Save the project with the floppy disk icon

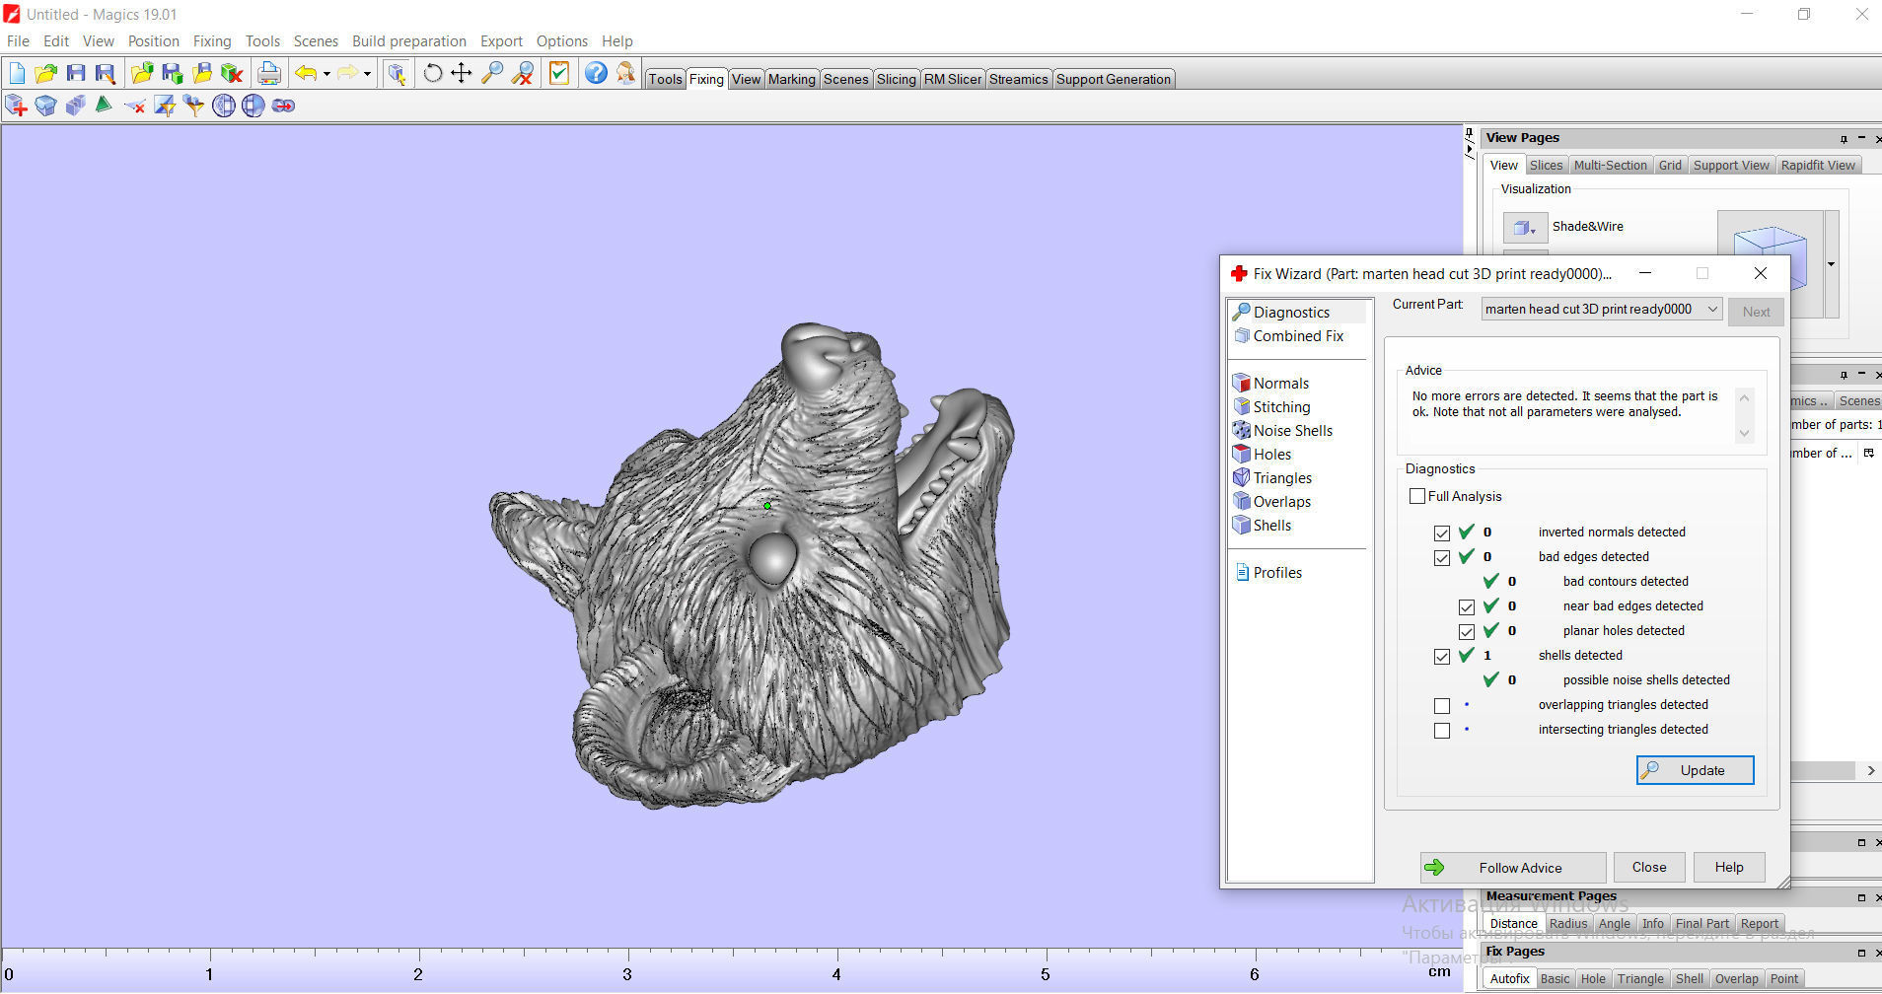(x=76, y=73)
